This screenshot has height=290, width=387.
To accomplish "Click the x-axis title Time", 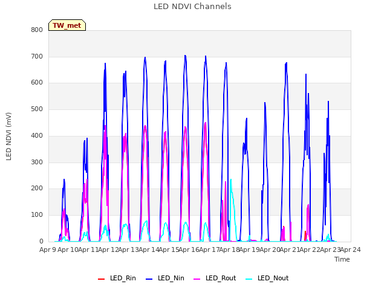I will 342,259.
